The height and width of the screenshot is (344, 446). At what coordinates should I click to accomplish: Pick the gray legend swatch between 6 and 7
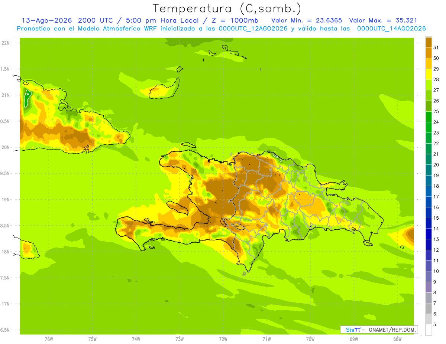click(x=429, y=308)
